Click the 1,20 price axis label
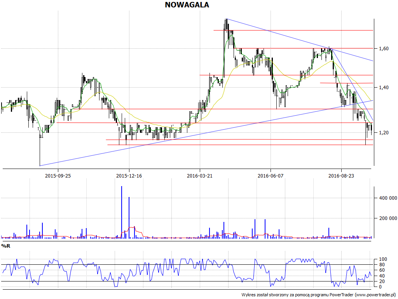This screenshot has width=398, height=299. coord(384,132)
